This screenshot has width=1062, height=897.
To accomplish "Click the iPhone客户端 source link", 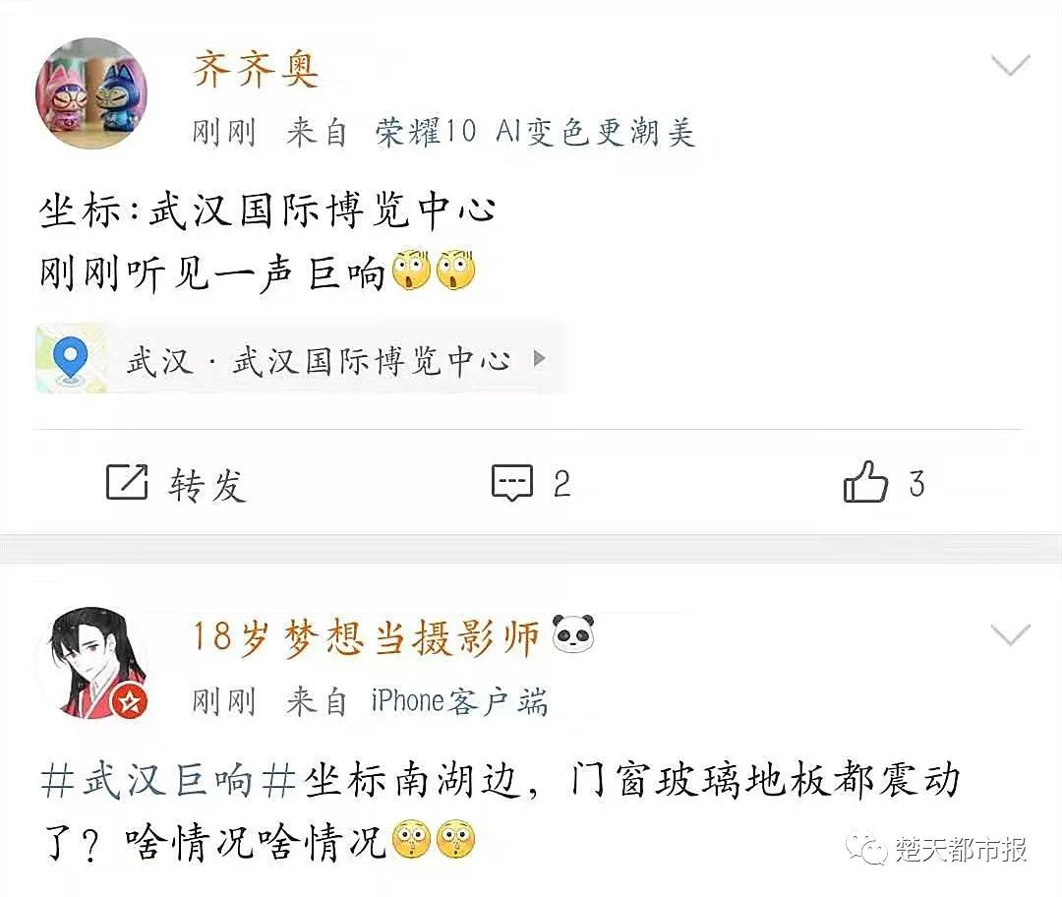I will pyautogui.click(x=459, y=701).
